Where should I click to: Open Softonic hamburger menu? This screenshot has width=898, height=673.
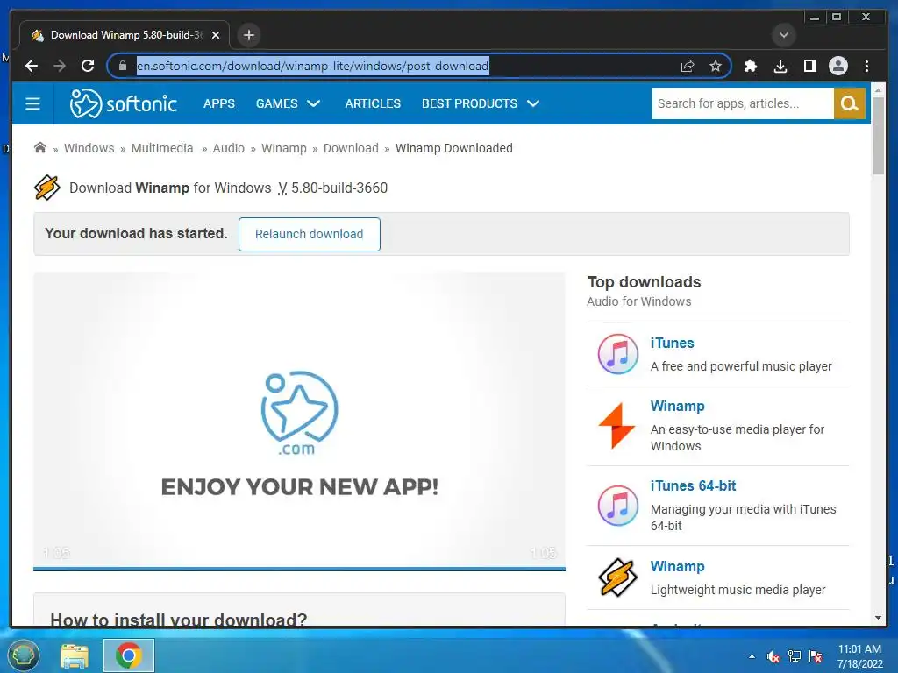pyautogui.click(x=32, y=103)
